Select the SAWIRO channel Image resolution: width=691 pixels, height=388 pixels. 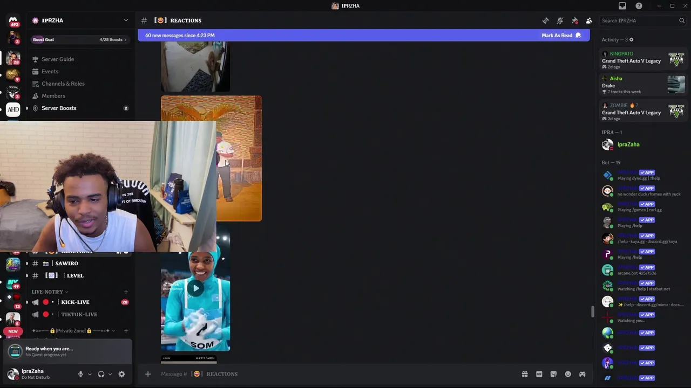[79, 264]
